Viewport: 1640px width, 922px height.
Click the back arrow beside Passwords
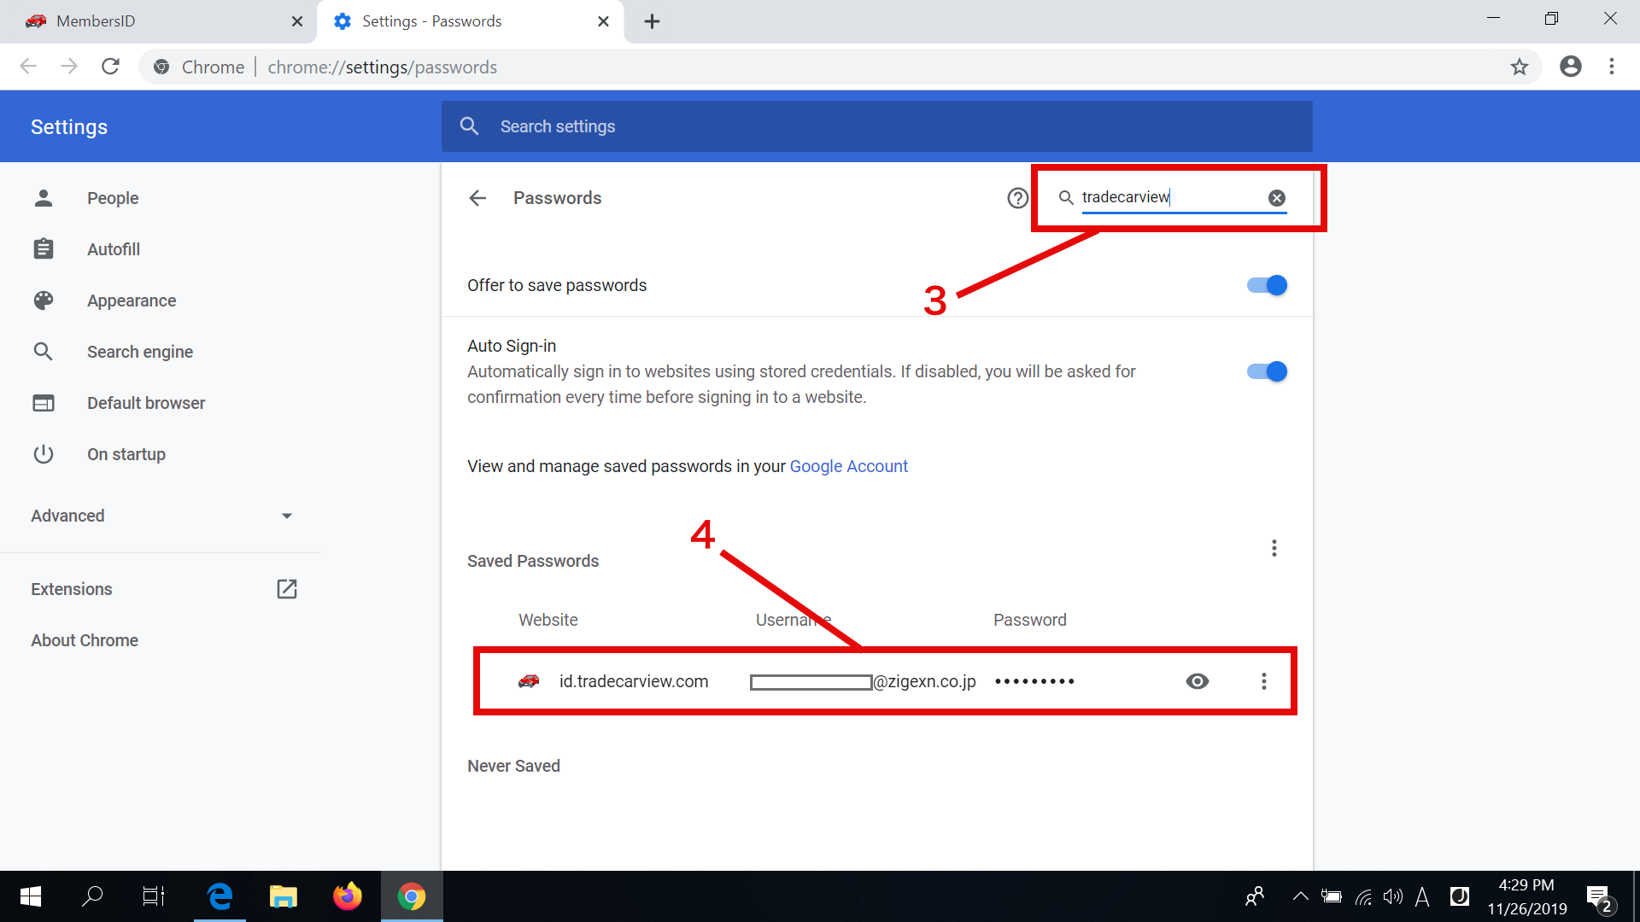[x=477, y=198]
